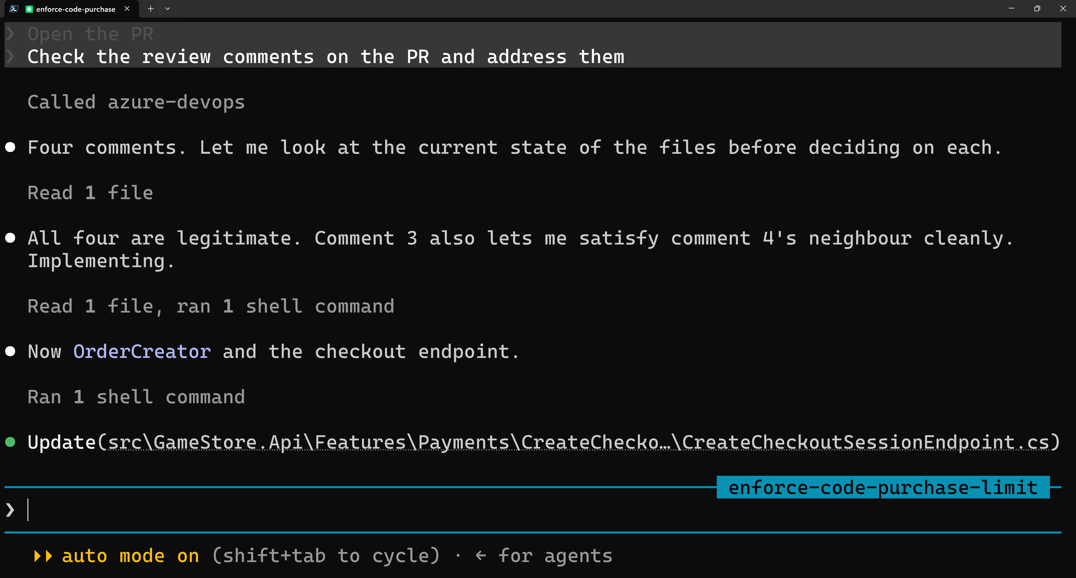Restore down the terminal window
This screenshot has width=1076, height=578.
click(x=1037, y=9)
